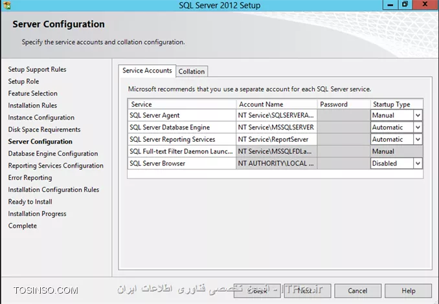439x304 pixels.
Task: Click password field for SQL Server Reporting Services
Action: (x=344, y=139)
